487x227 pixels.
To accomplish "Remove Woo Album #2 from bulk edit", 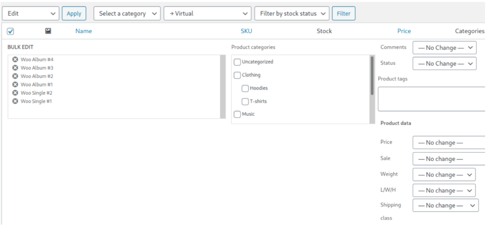I will pyautogui.click(x=15, y=76).
